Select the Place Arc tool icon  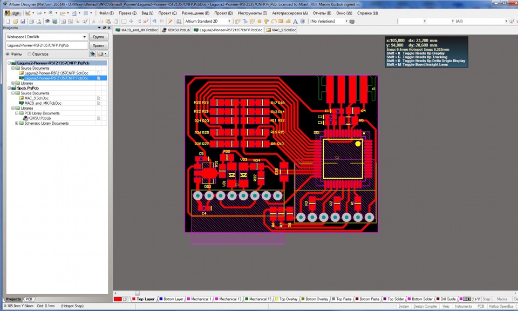pyautogui.click(x=274, y=22)
